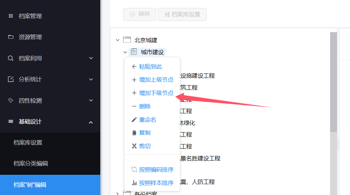Click the top 档案库设置 toolbar button
Screen dimensions: 350x195
(x=182, y=14)
